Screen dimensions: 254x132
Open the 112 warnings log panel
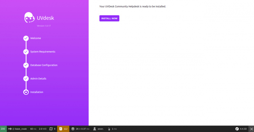[63, 129]
